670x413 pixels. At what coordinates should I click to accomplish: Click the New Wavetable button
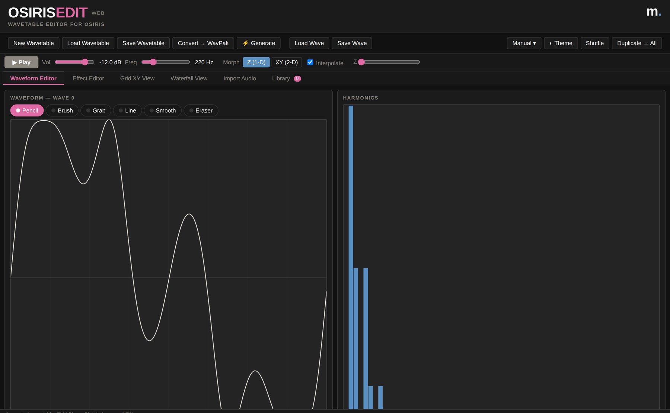33,43
